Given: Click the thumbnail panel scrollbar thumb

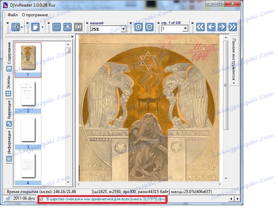Looking at the screenshot, I should point(68,50).
